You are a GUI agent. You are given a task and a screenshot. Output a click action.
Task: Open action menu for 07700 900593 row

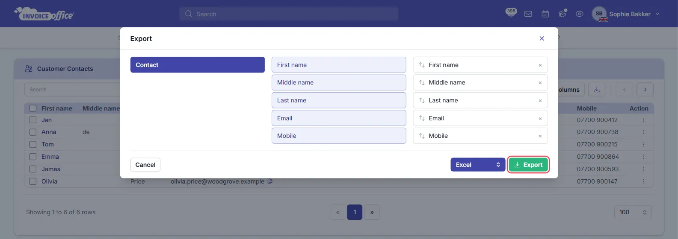[x=643, y=169]
